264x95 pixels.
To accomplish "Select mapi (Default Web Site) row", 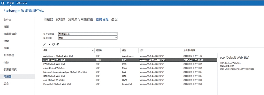I will click(x=129, y=68).
